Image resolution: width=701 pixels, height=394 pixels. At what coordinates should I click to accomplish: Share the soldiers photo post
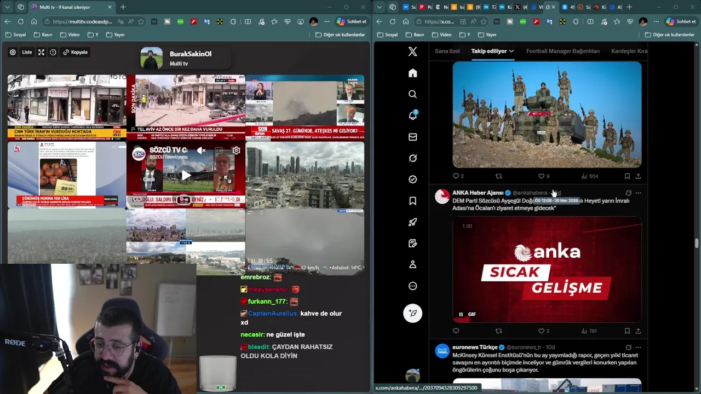(x=638, y=176)
